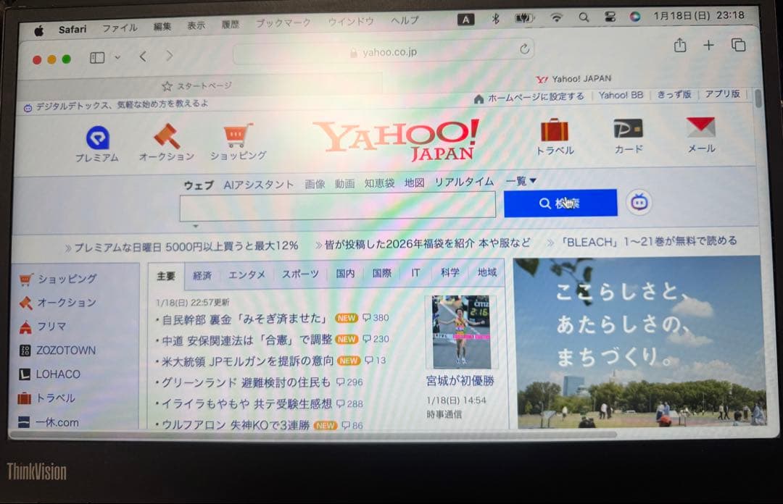Image resolution: width=783 pixels, height=504 pixels.
Task: Select the オークション gavel icon
Action: tap(165, 136)
